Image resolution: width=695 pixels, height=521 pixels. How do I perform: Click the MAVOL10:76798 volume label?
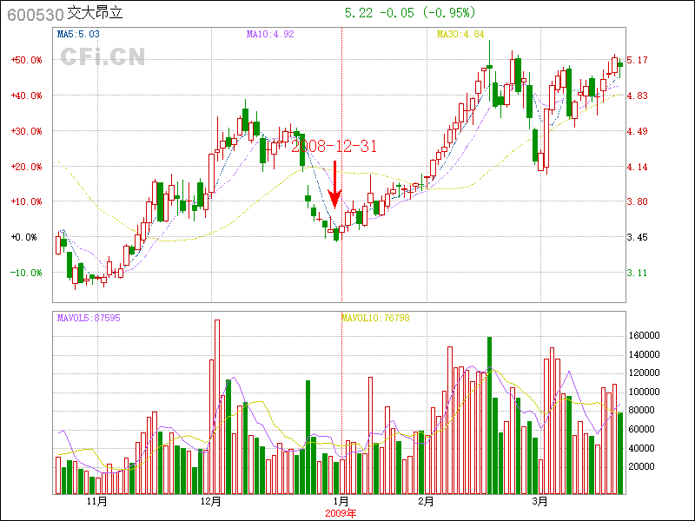tap(374, 318)
